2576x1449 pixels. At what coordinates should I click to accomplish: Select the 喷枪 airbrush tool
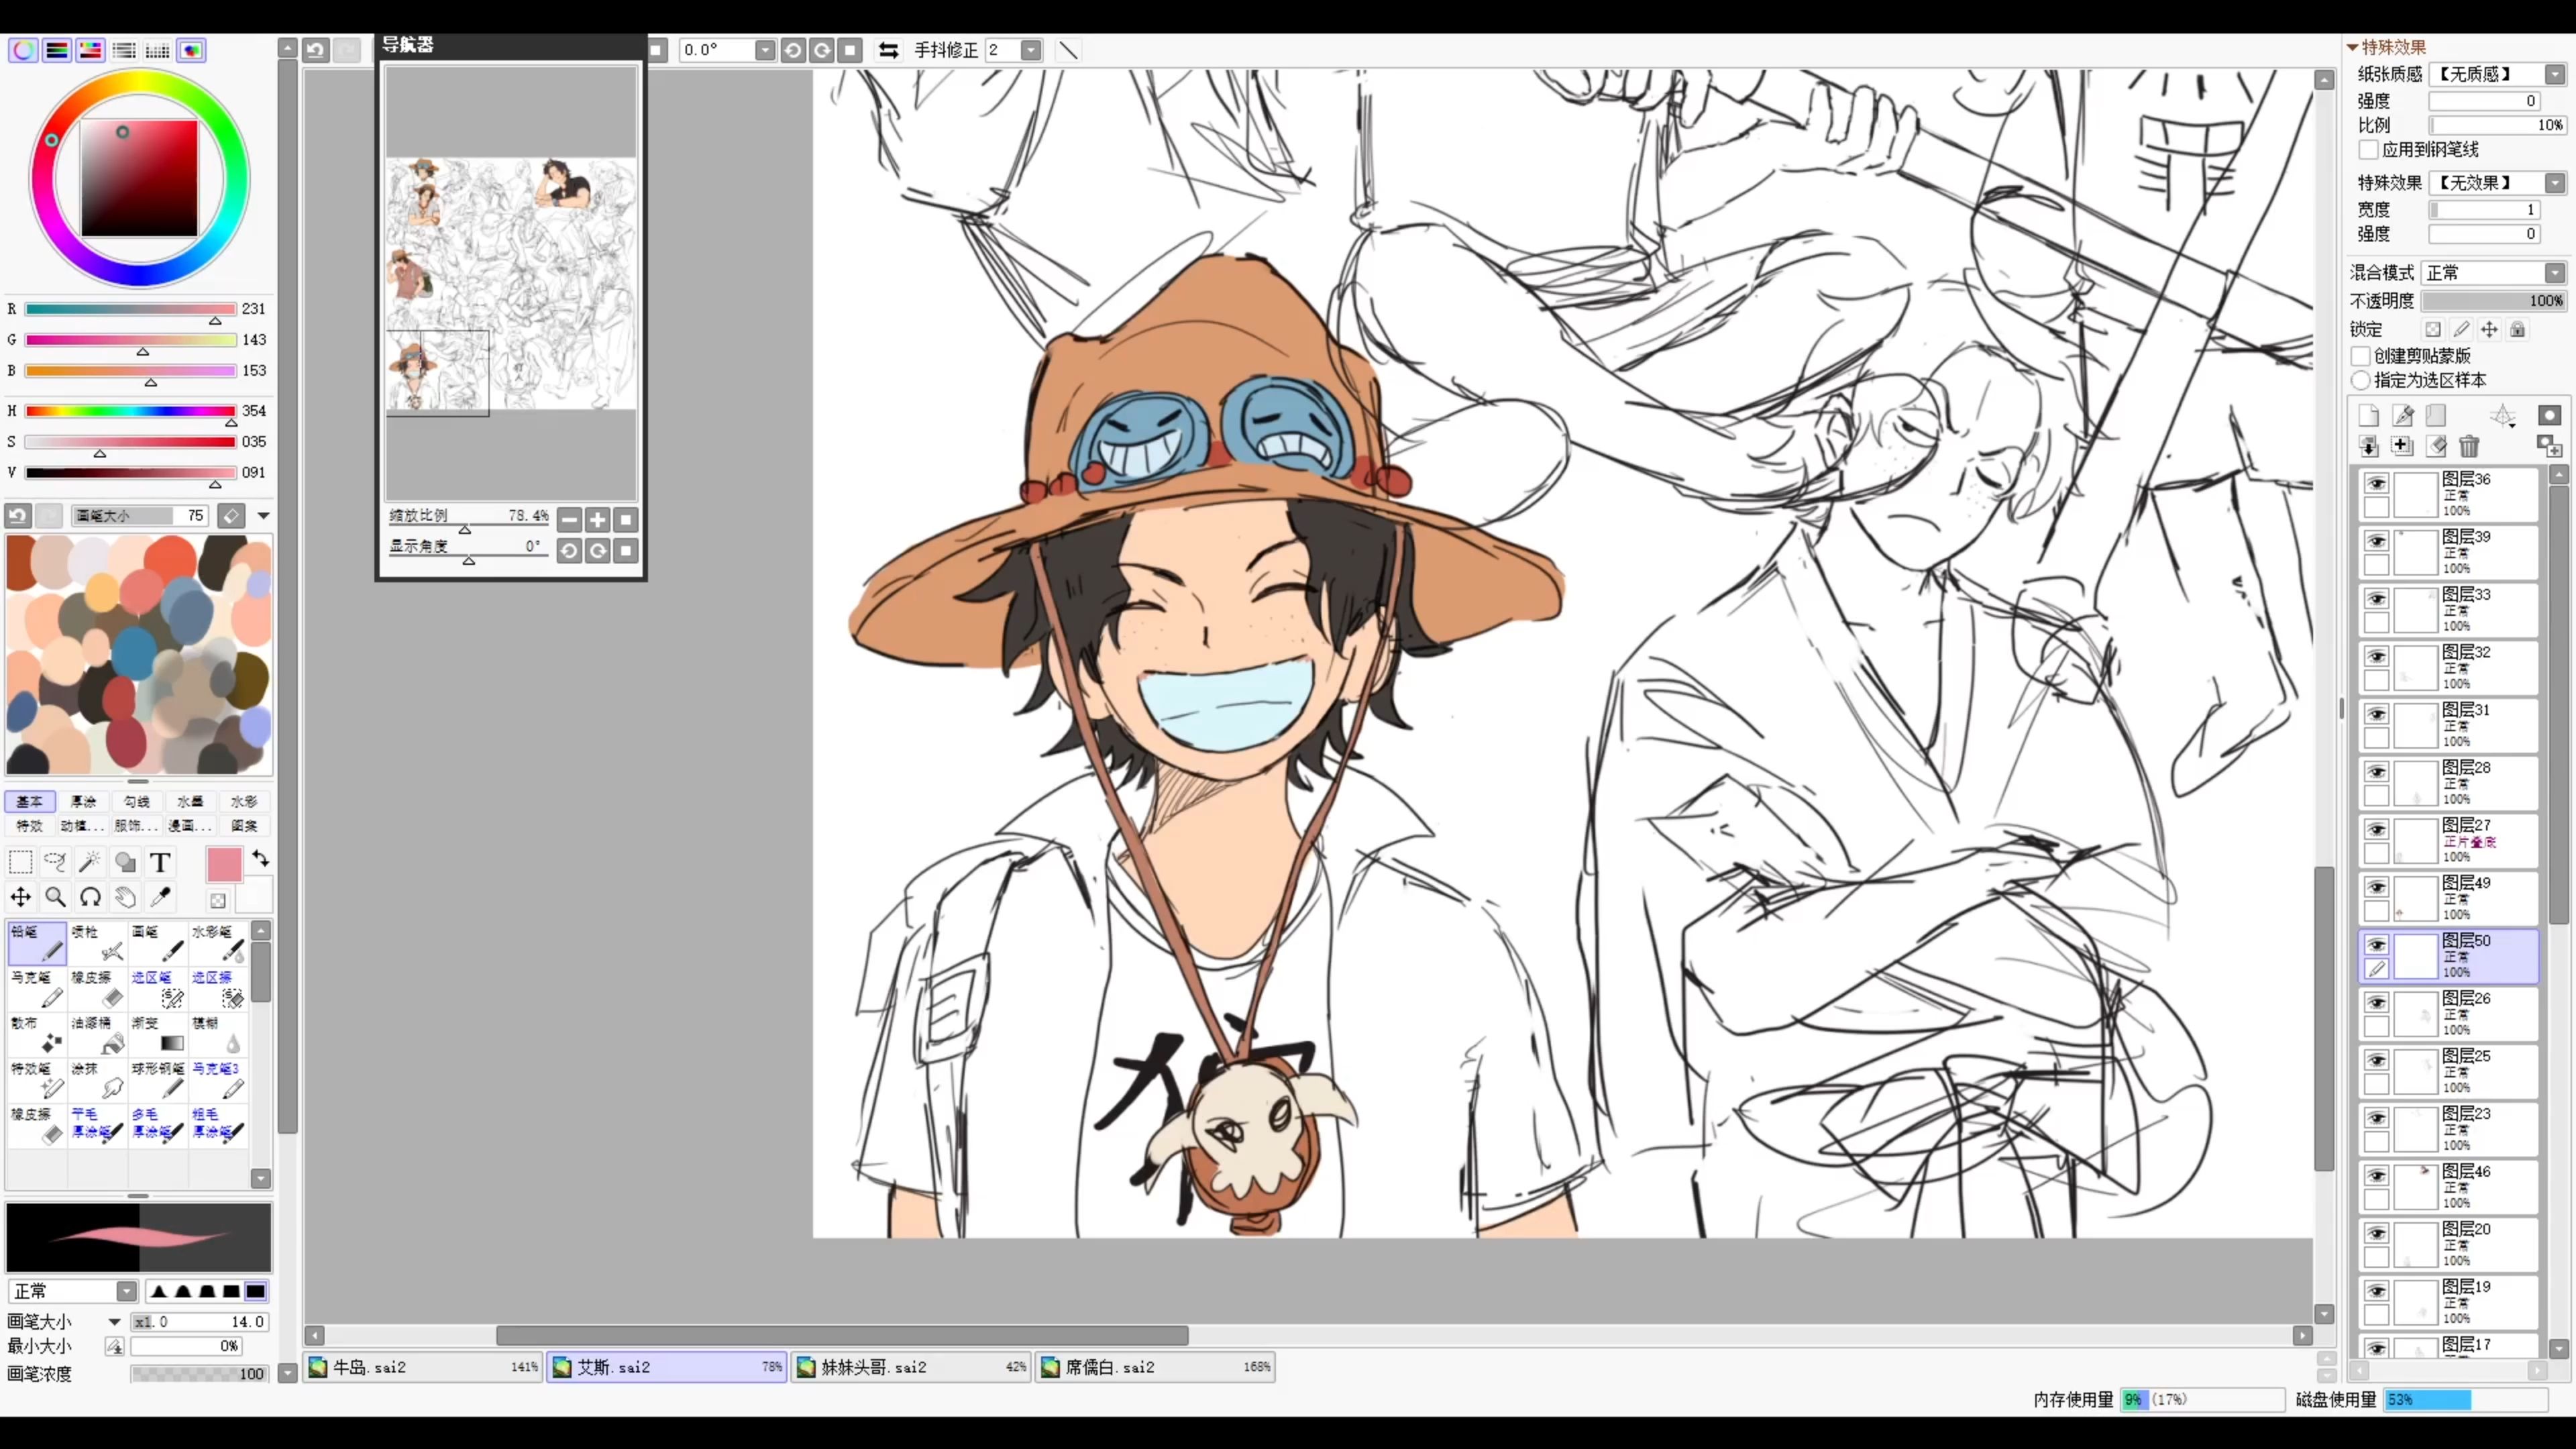tap(98, 943)
